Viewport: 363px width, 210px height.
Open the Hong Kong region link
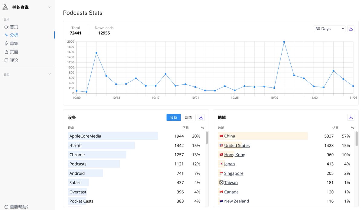(235, 155)
